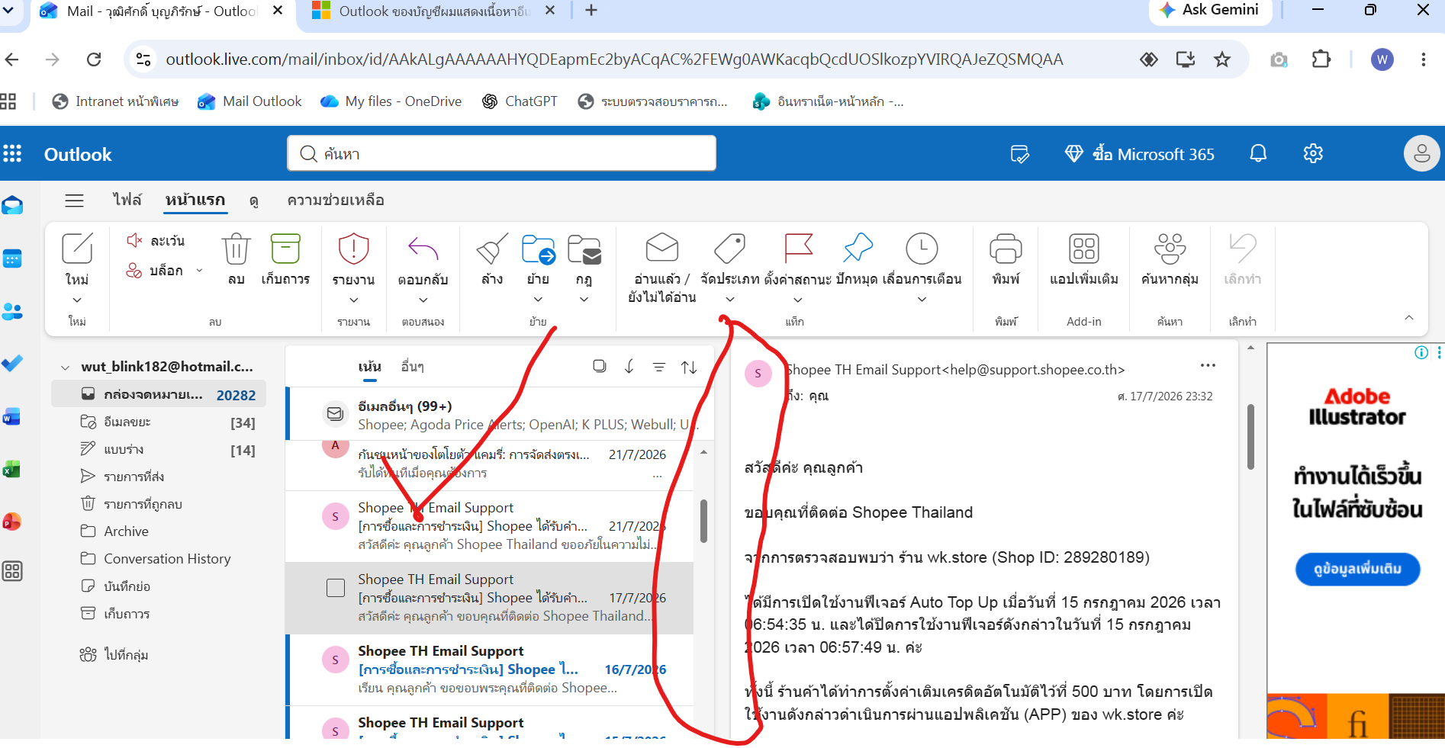Collapse the ribbon with the chevron
Image resolution: width=1445 pixels, height=748 pixels.
tap(1409, 318)
